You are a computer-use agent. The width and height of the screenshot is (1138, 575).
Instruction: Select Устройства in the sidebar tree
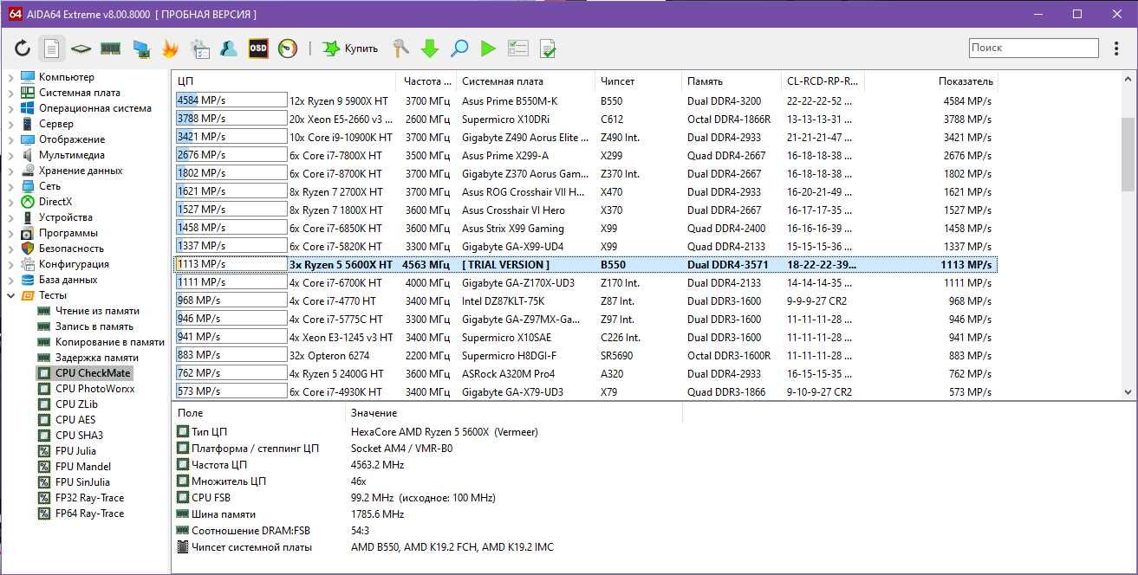[65, 217]
